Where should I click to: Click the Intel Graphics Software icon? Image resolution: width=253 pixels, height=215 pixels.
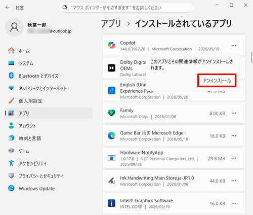point(111,203)
